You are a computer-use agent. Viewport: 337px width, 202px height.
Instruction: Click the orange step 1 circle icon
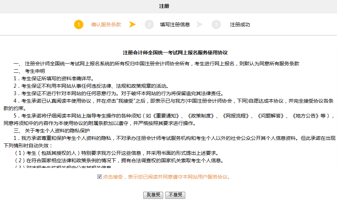[x=79, y=24]
